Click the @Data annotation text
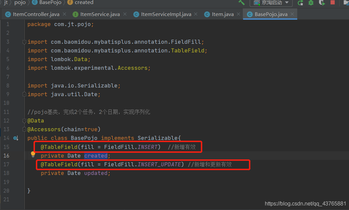349x210 pixels. (36, 121)
